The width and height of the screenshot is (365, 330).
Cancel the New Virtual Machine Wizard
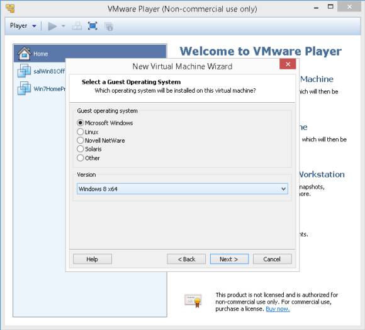coord(272,259)
